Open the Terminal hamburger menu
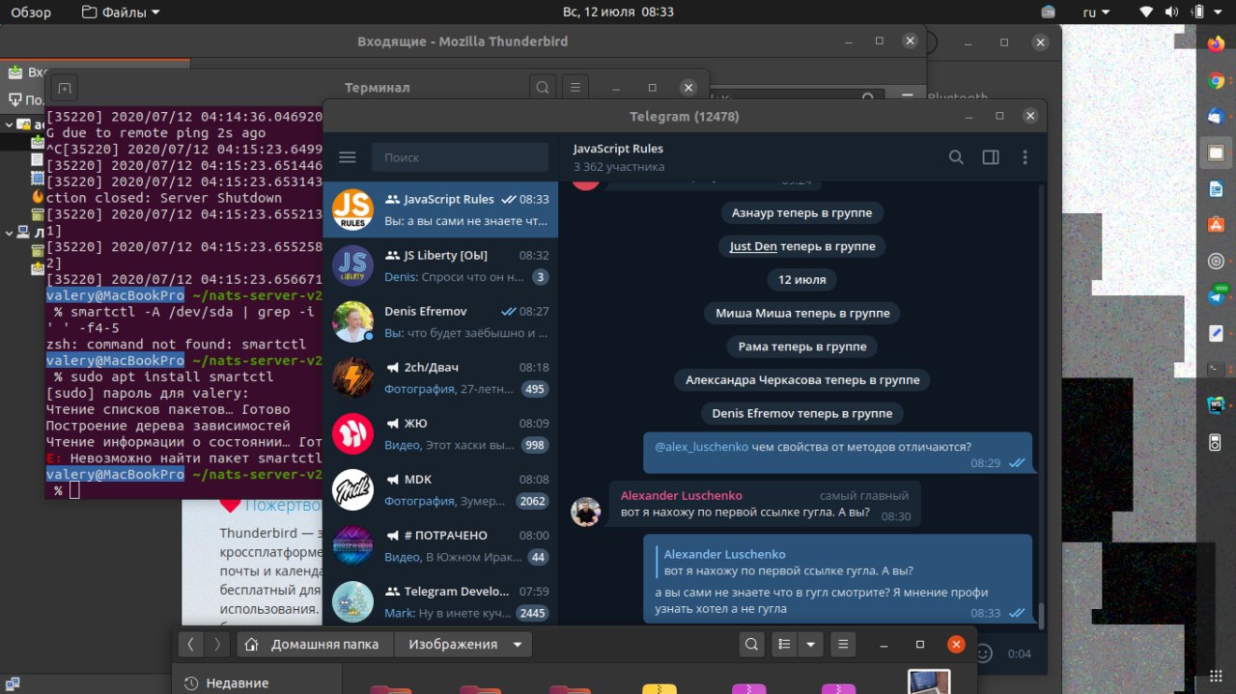Screen dimensions: 1236x694 point(576,87)
